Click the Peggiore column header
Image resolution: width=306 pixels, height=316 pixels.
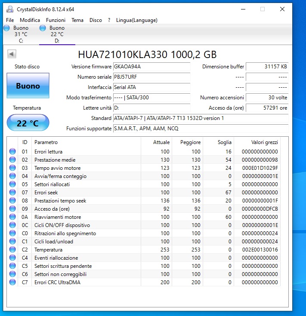click(187, 142)
